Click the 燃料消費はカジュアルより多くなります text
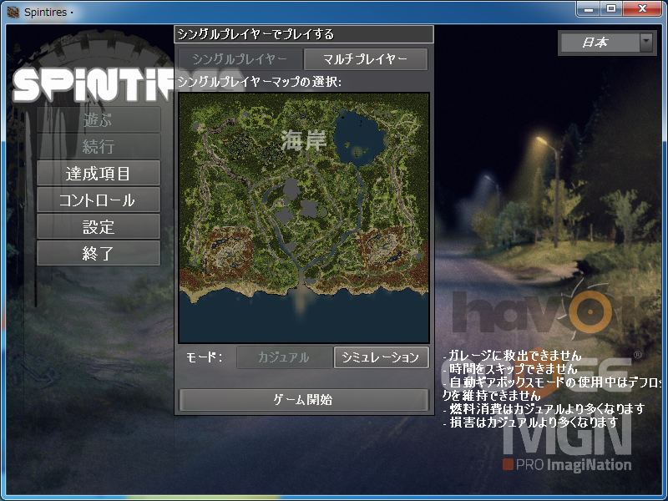Image resolution: width=668 pixels, height=501 pixels. click(x=544, y=409)
